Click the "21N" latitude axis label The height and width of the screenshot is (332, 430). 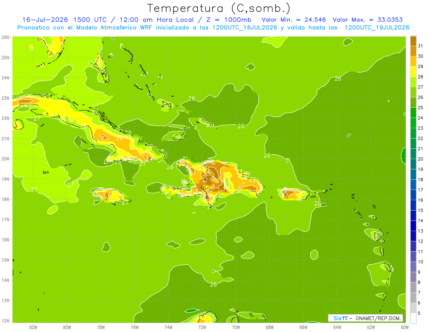5,138
